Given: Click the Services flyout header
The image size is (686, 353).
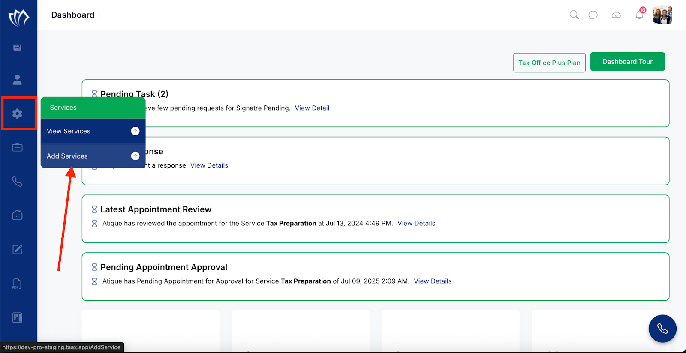Looking at the screenshot, I should click(93, 108).
